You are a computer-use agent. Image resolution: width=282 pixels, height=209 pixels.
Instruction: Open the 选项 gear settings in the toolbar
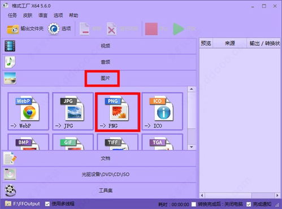click(x=59, y=29)
